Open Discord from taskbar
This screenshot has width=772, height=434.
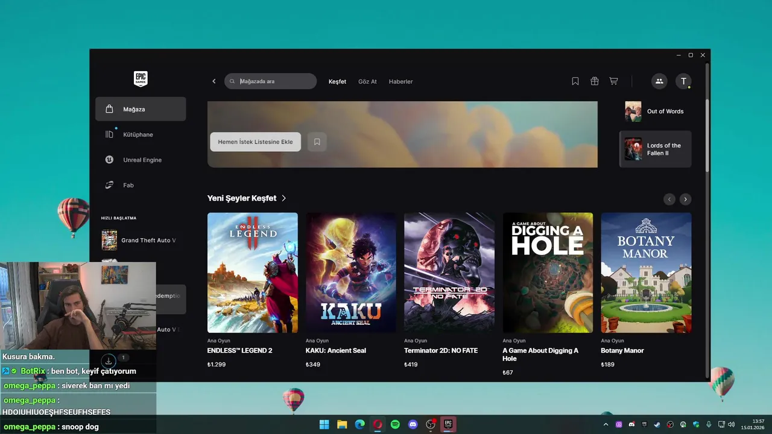pos(413,424)
